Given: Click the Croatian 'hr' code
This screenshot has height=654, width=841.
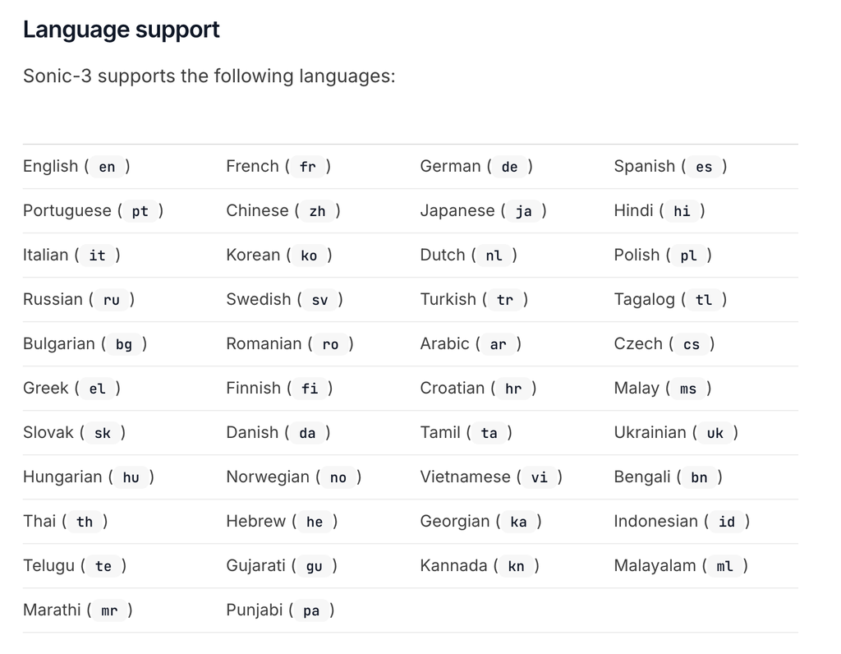Looking at the screenshot, I should [x=513, y=389].
